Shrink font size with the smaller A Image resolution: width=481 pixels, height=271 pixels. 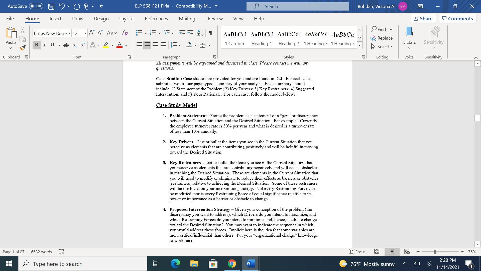[x=100, y=32]
